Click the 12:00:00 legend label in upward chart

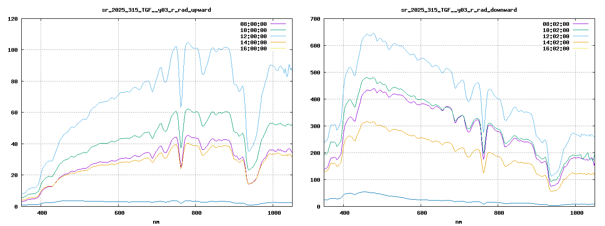(x=254, y=36)
